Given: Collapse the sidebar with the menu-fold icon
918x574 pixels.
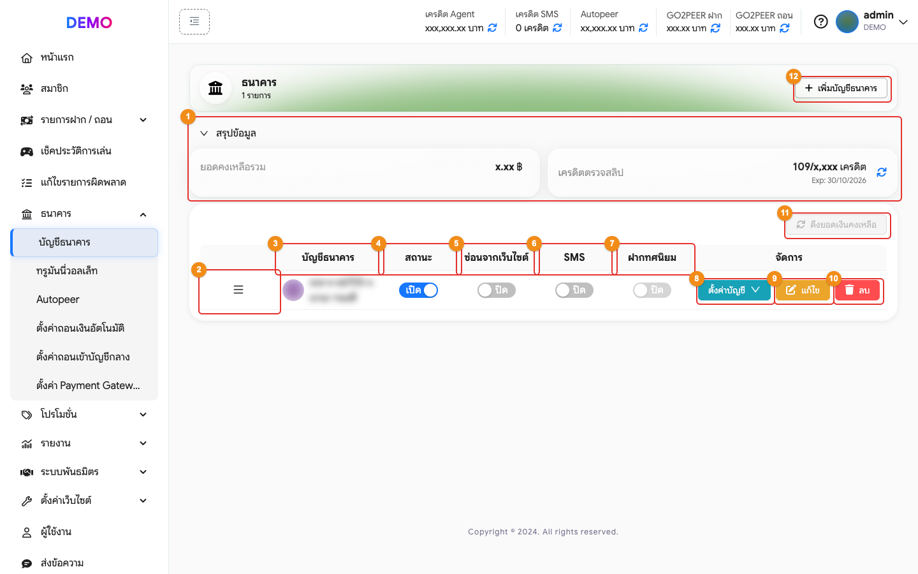Looking at the screenshot, I should (x=194, y=22).
